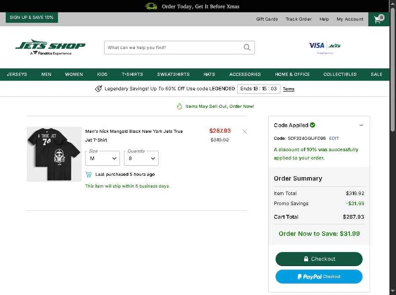Click the Order Summary heading
396x295 pixels.
point(298,178)
